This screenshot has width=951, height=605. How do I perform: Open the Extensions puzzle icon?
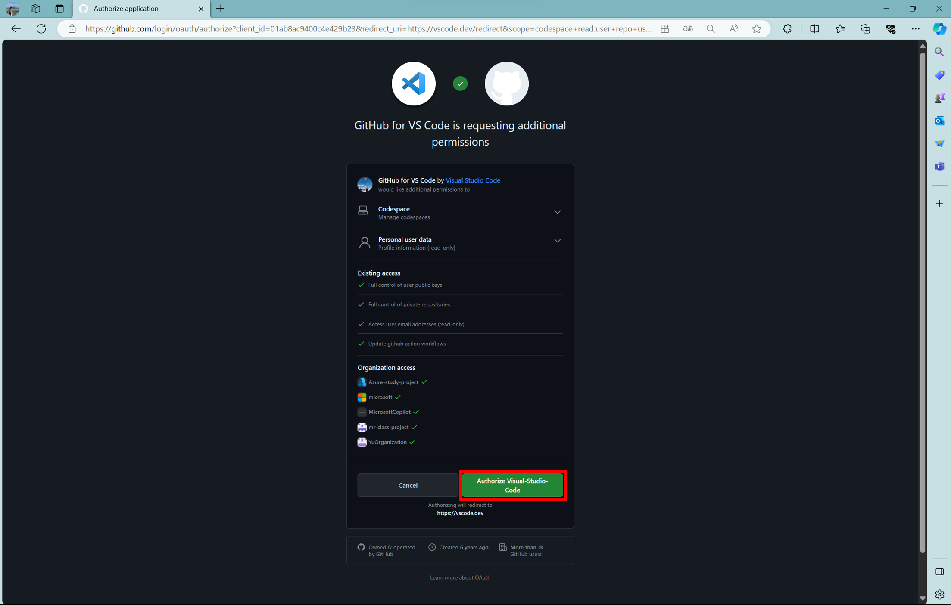(787, 29)
